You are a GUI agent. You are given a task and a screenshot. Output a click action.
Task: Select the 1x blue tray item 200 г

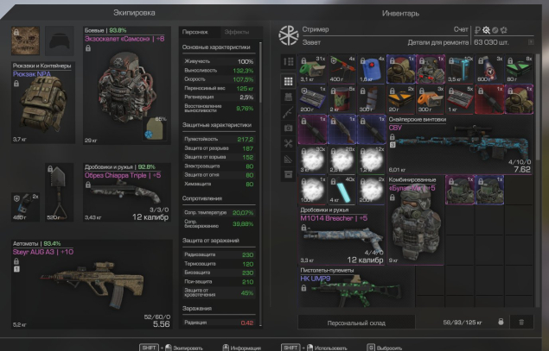click(x=313, y=99)
